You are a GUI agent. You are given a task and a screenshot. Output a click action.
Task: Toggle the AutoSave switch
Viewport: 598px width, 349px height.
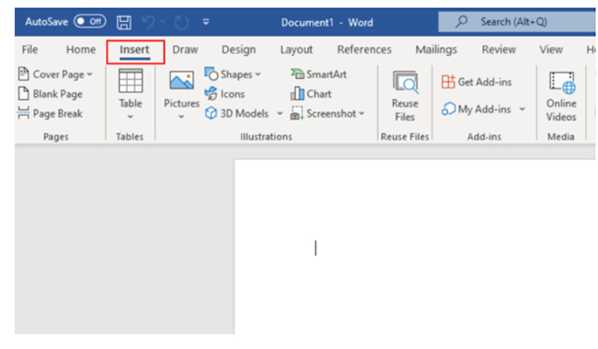pos(90,21)
